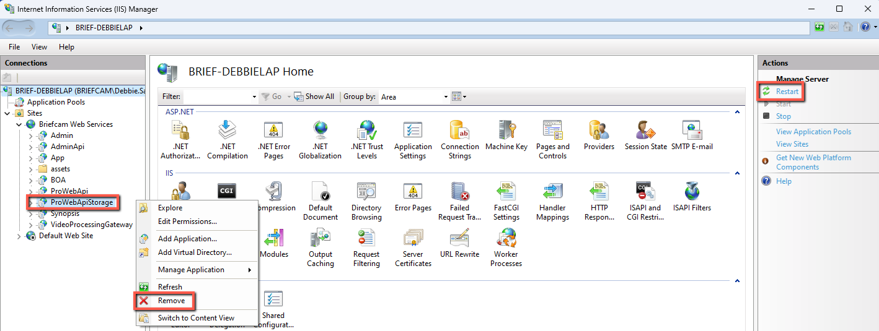Open the Group by Area dropdown
This screenshot has width=879, height=331.
(446, 97)
